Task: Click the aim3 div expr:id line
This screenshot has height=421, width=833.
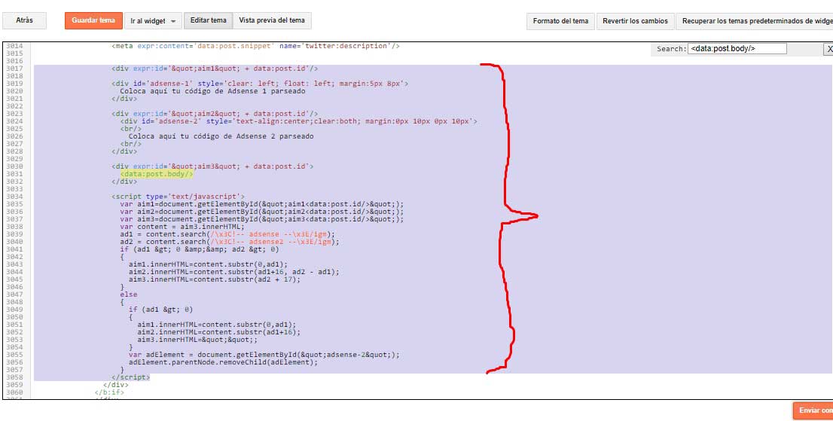Action: [x=212, y=166]
